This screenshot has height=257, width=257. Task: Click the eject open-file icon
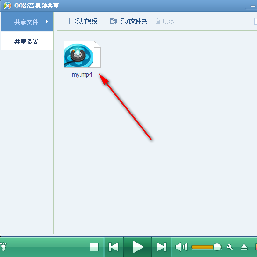tap(244, 247)
